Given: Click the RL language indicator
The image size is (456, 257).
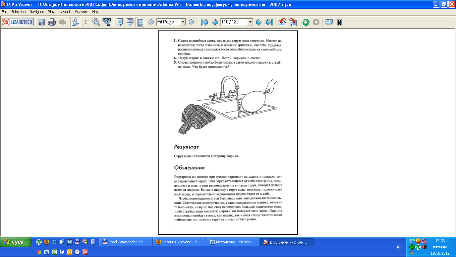Looking at the screenshot, I should pyautogui.click(x=399, y=247).
